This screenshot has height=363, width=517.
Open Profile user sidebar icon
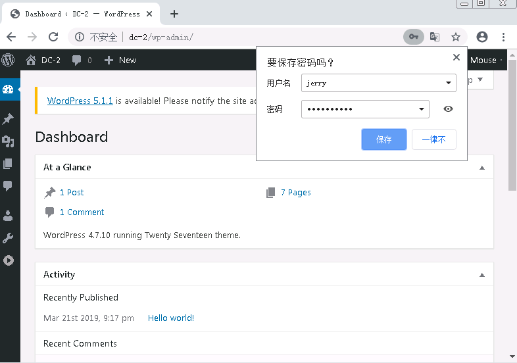[8, 216]
